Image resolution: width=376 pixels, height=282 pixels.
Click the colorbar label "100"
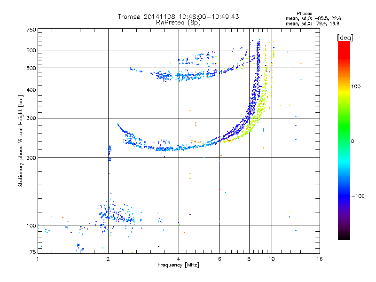point(356,86)
